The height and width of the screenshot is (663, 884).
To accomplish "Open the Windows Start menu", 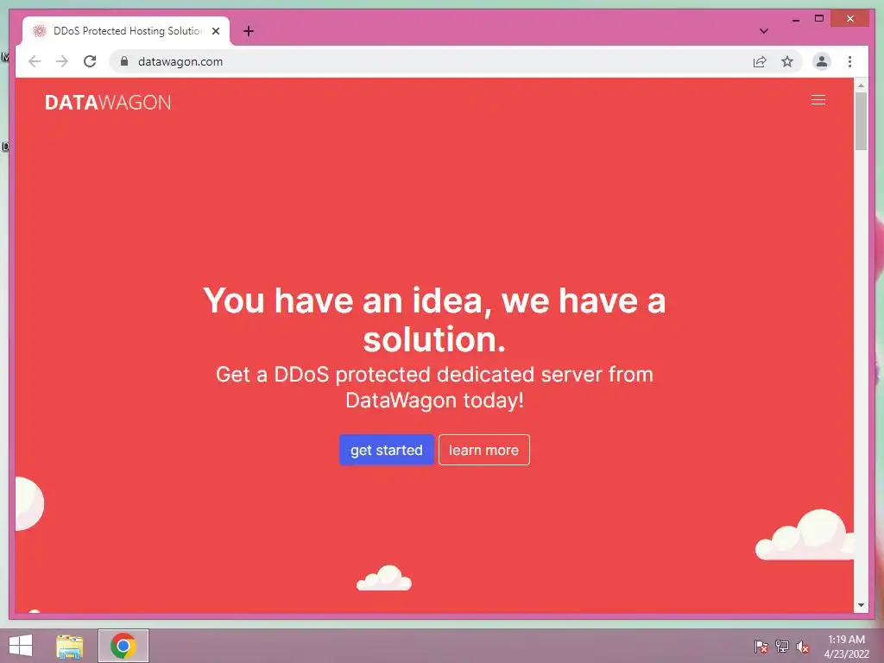I will point(21,646).
